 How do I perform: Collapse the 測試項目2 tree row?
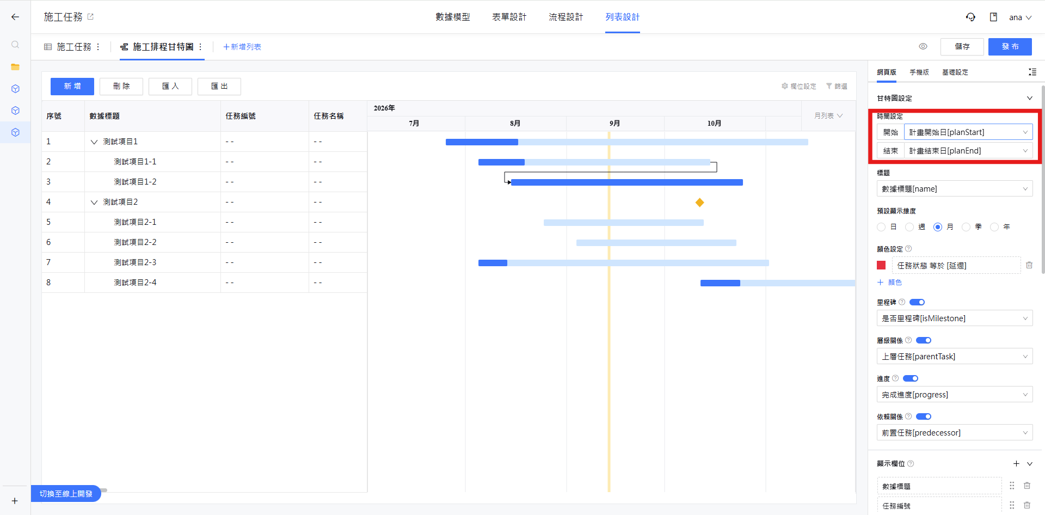[x=94, y=202]
